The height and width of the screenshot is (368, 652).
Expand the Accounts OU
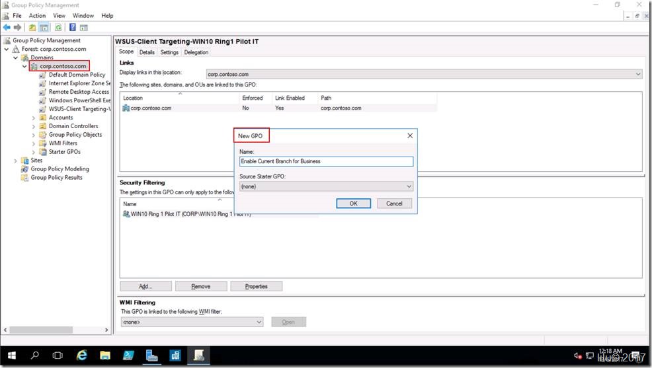pos(34,118)
